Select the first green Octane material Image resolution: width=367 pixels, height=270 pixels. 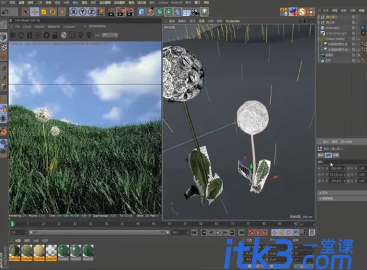[x=14, y=252]
